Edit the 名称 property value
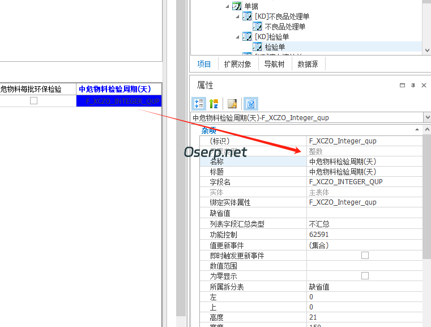 (x=365, y=162)
